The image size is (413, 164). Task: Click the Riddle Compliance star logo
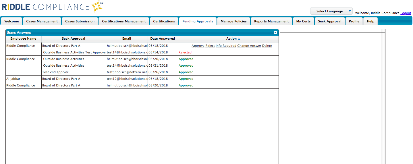(97, 6)
